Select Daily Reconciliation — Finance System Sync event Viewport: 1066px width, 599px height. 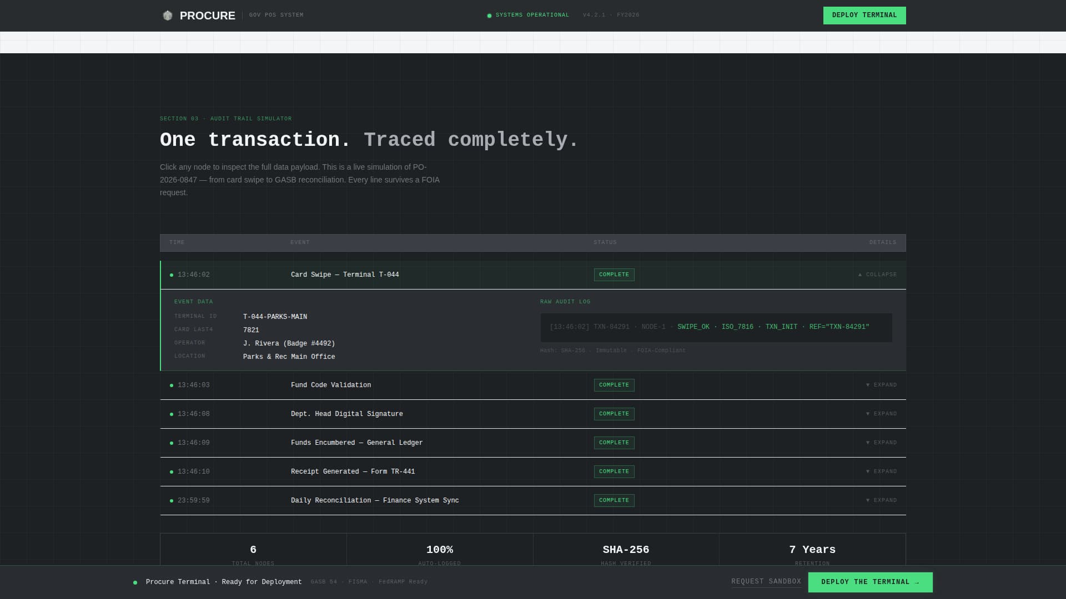[x=375, y=500]
